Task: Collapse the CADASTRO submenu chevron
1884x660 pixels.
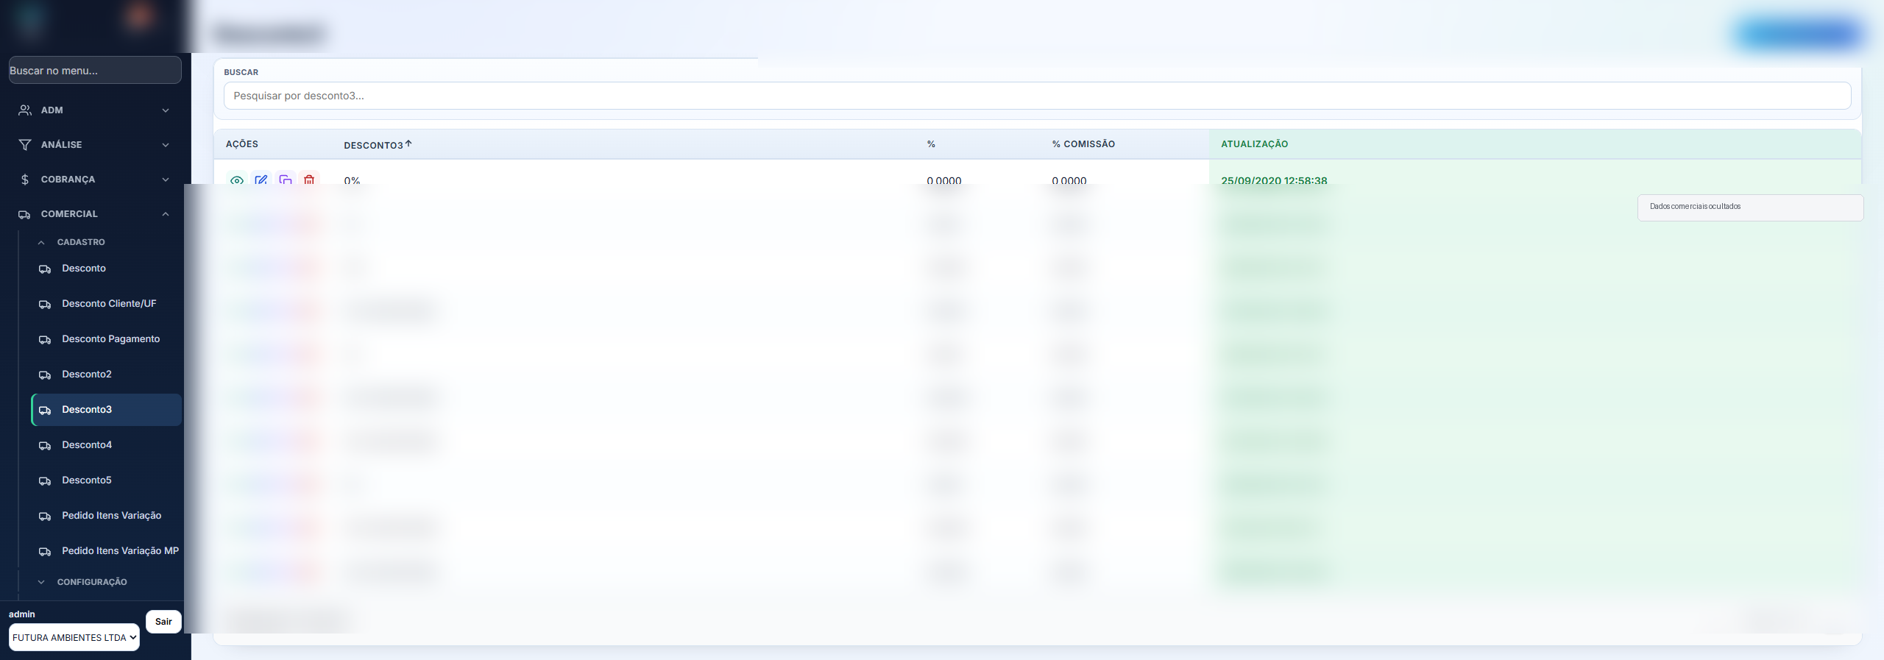Action: coord(41,242)
